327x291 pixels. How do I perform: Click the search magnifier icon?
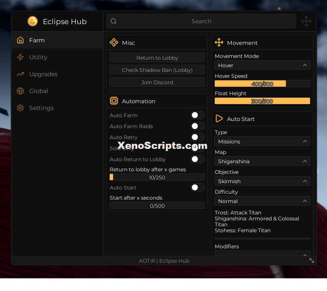[114, 21]
